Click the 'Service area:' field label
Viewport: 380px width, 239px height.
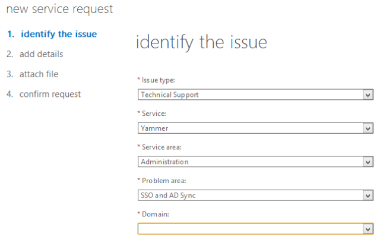click(161, 147)
